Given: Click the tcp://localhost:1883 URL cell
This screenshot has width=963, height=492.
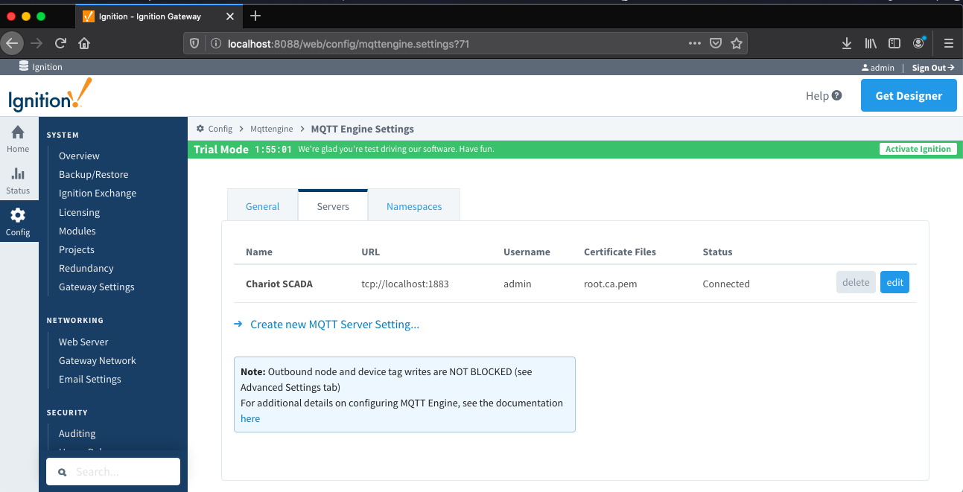Looking at the screenshot, I should tap(405, 284).
